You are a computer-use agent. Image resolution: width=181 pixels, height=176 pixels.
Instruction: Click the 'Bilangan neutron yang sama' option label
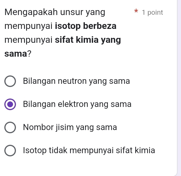[x=76, y=81]
